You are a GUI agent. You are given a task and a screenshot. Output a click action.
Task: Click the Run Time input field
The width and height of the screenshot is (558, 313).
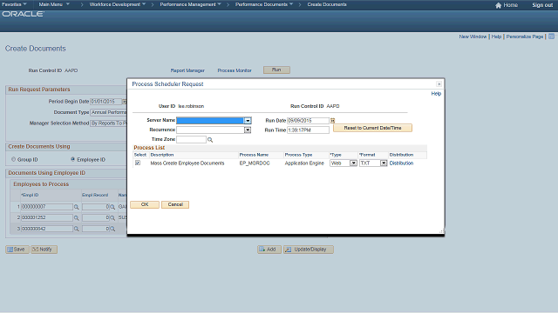pos(308,130)
